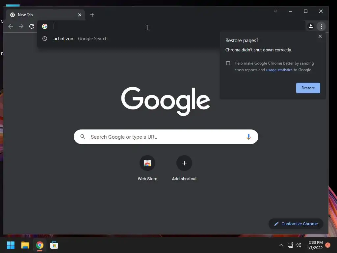
Task: Open the Chrome profile avatar icon
Action: (311, 26)
